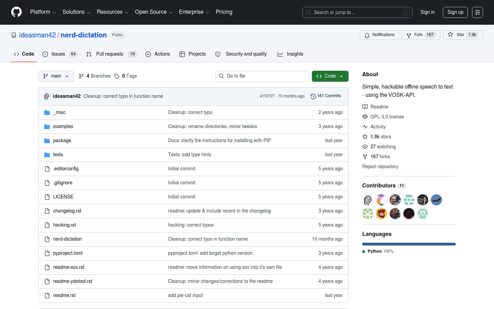Click the eye icon beside 27 watching

pos(365,147)
